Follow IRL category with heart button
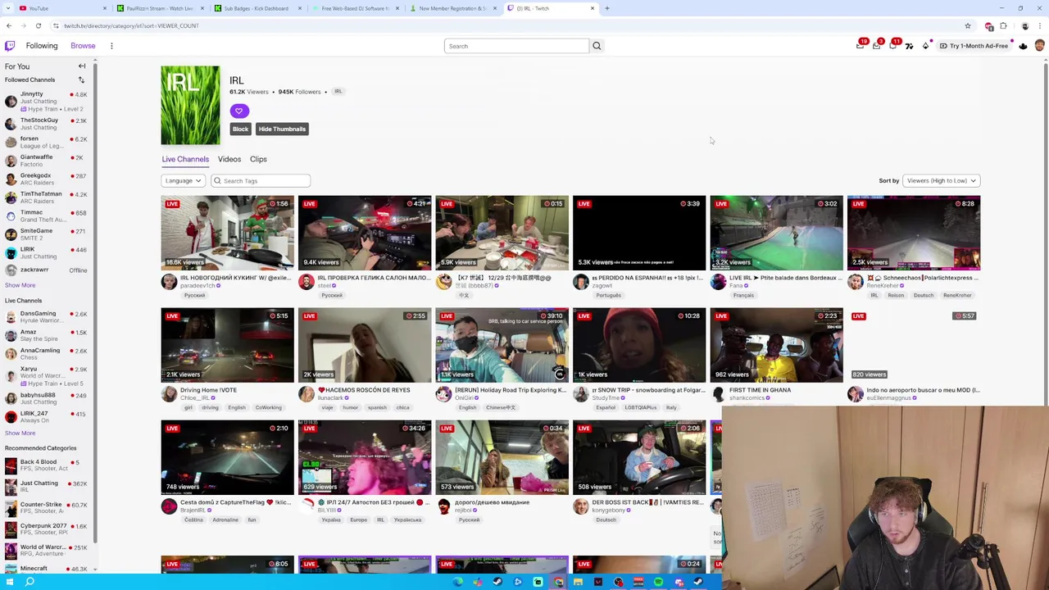 click(x=238, y=111)
